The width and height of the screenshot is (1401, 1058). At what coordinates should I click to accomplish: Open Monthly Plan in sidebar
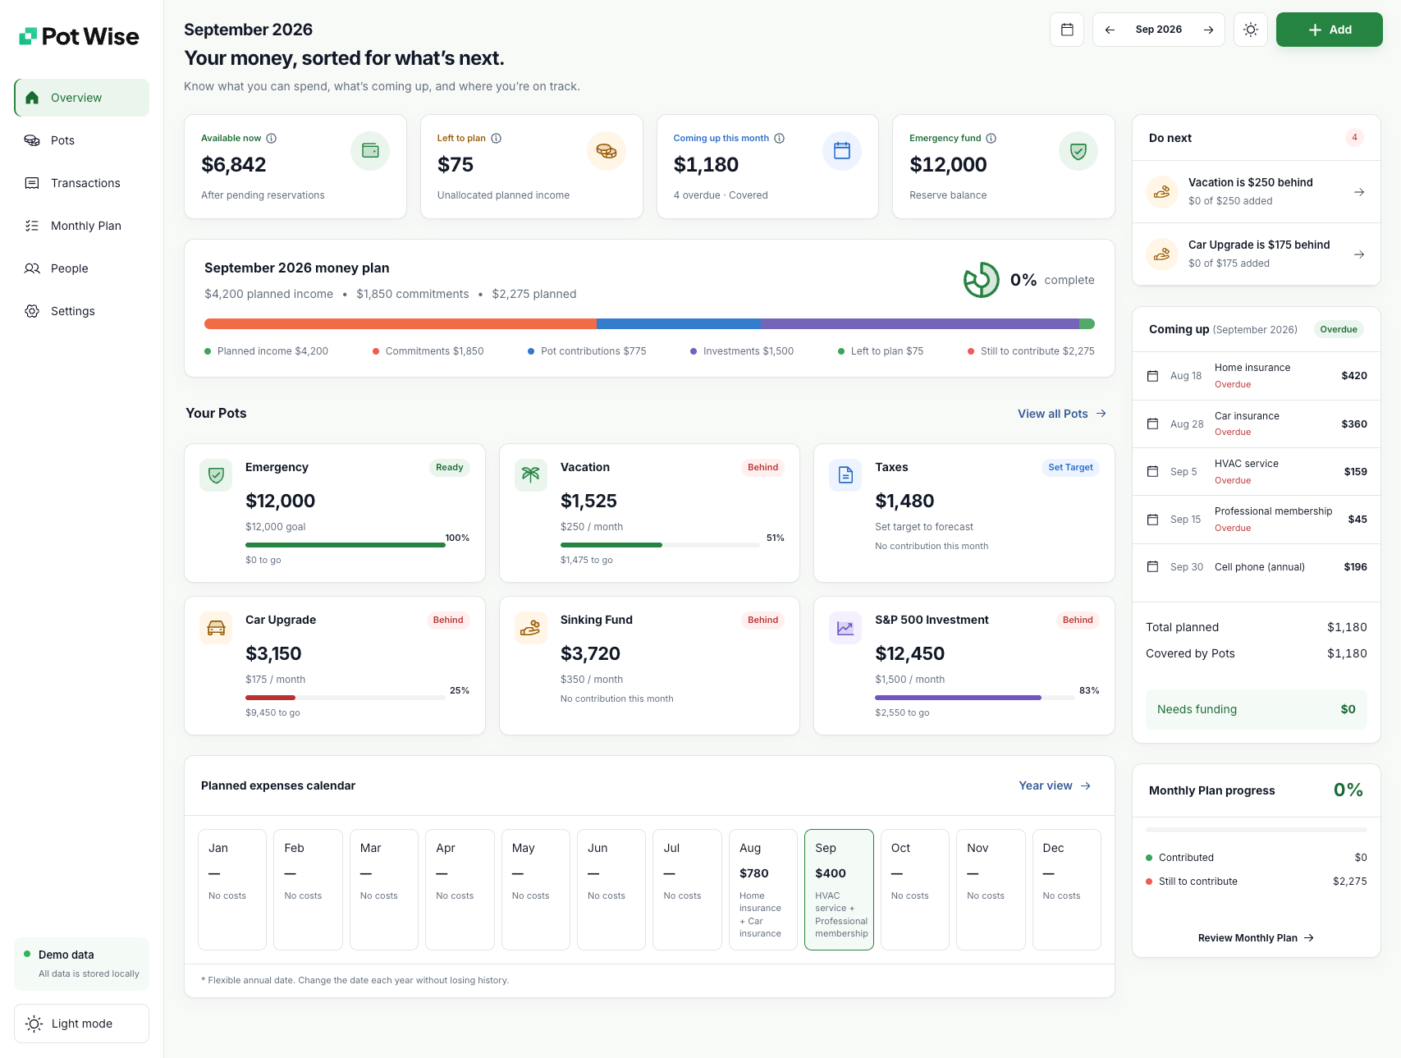pos(81,226)
